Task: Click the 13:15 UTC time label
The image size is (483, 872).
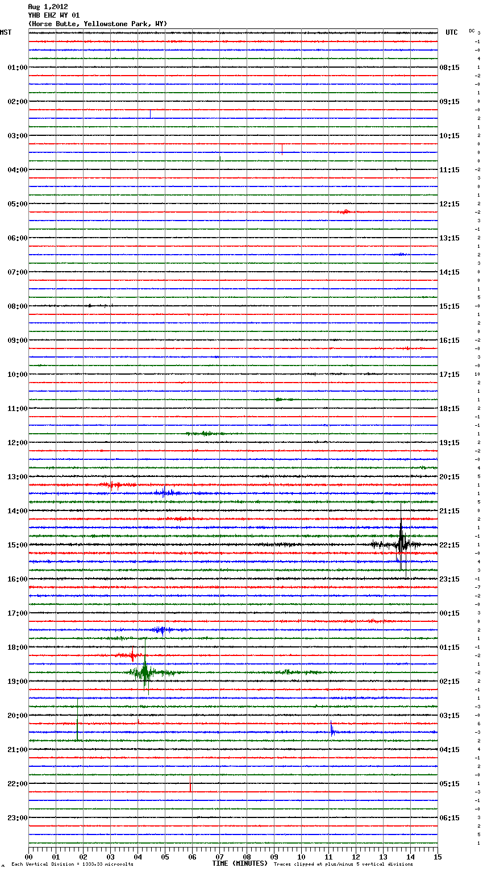Action: click(449, 238)
